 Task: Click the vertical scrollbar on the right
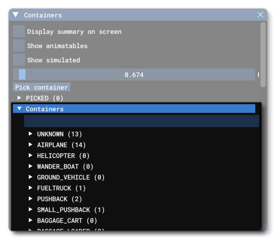pyautogui.click(x=263, y=54)
